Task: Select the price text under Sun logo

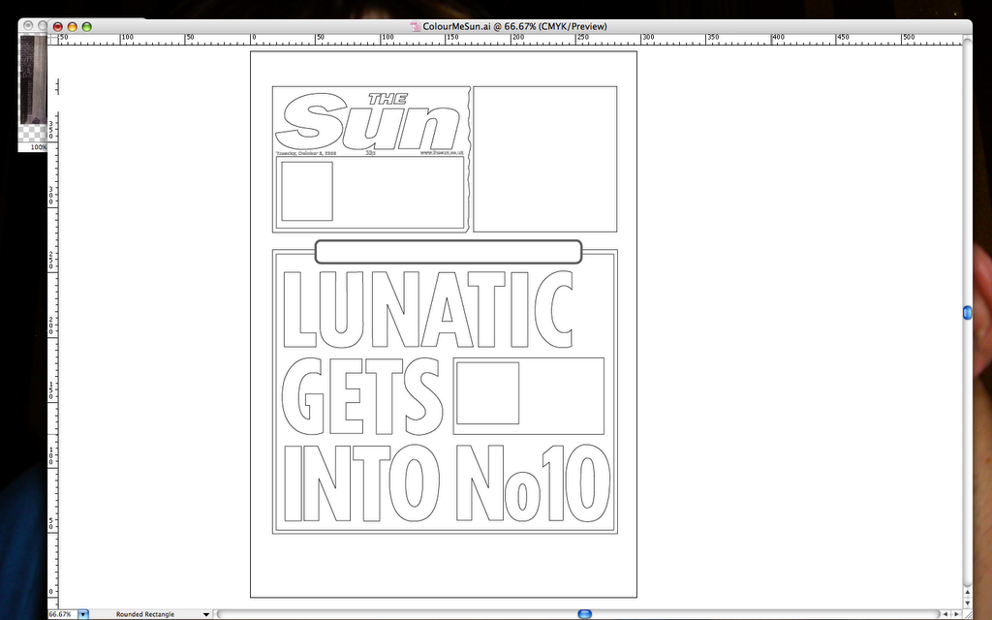Action: coord(370,152)
